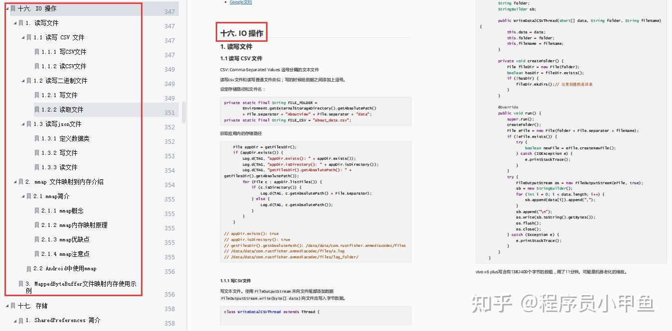Go to bookmark 1.3.2 写文件
This screenshot has width=672, height=331.
[x=59, y=153]
